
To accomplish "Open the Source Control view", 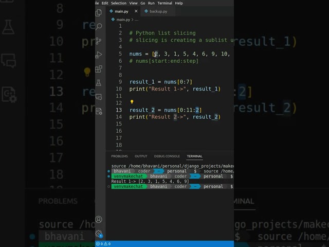I will point(99,41).
